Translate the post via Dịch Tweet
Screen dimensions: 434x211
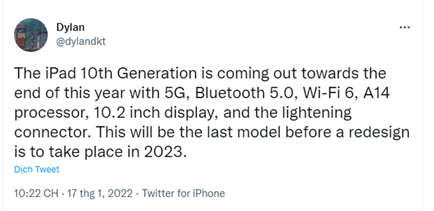(x=37, y=170)
